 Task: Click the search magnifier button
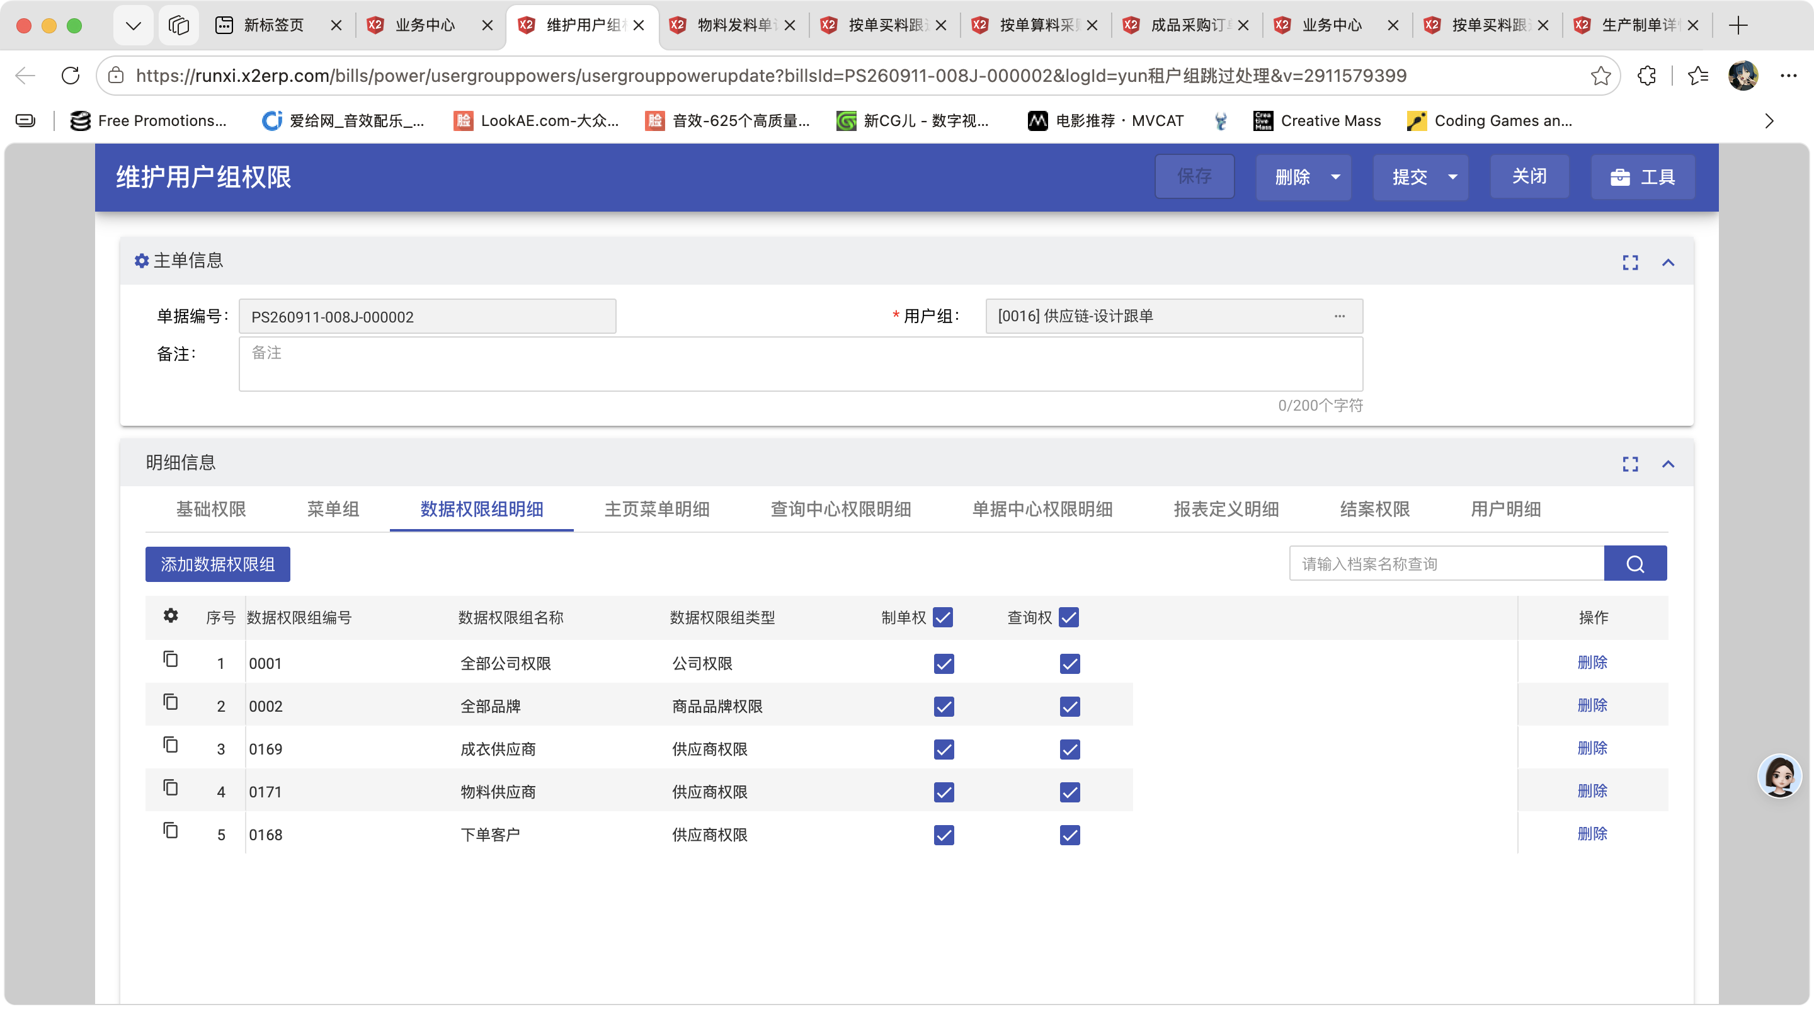[x=1635, y=563]
